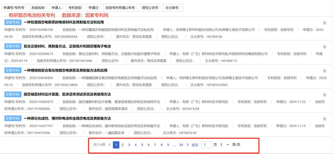Star the 固态储氢材料压片装置 patent
The height and width of the screenshot is (154, 333).
325,94
